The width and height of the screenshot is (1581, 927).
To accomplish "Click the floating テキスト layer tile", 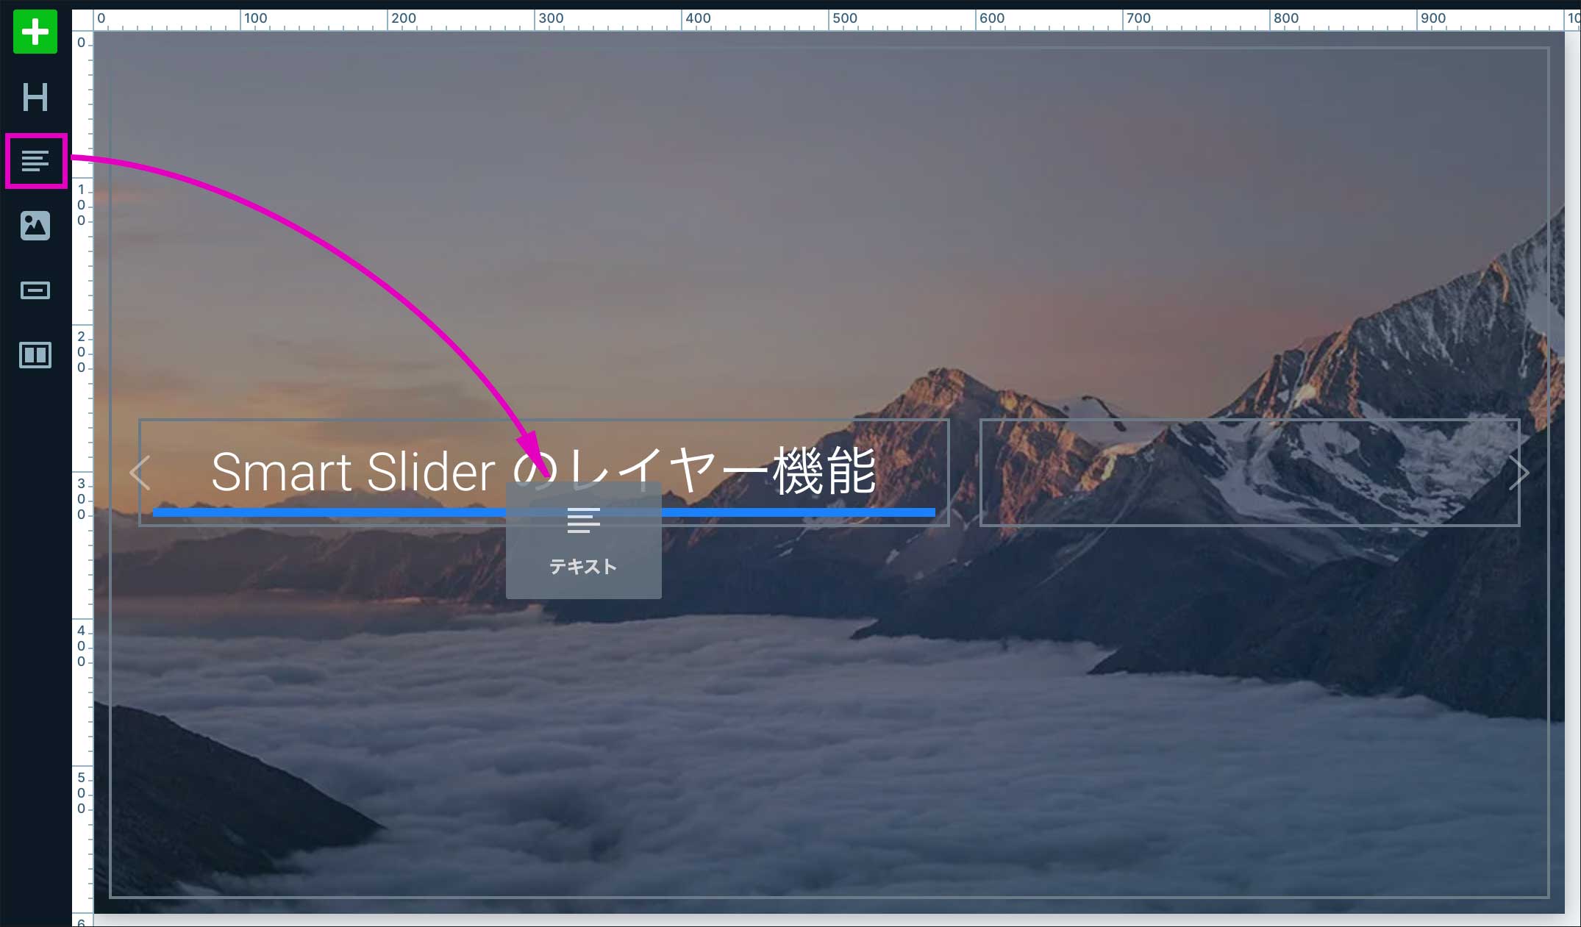I will (584, 540).
